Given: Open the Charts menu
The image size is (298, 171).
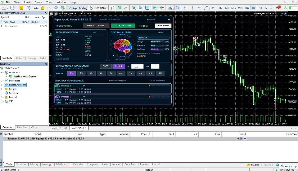Looking at the screenshot, I should pyautogui.click(x=38, y=2).
